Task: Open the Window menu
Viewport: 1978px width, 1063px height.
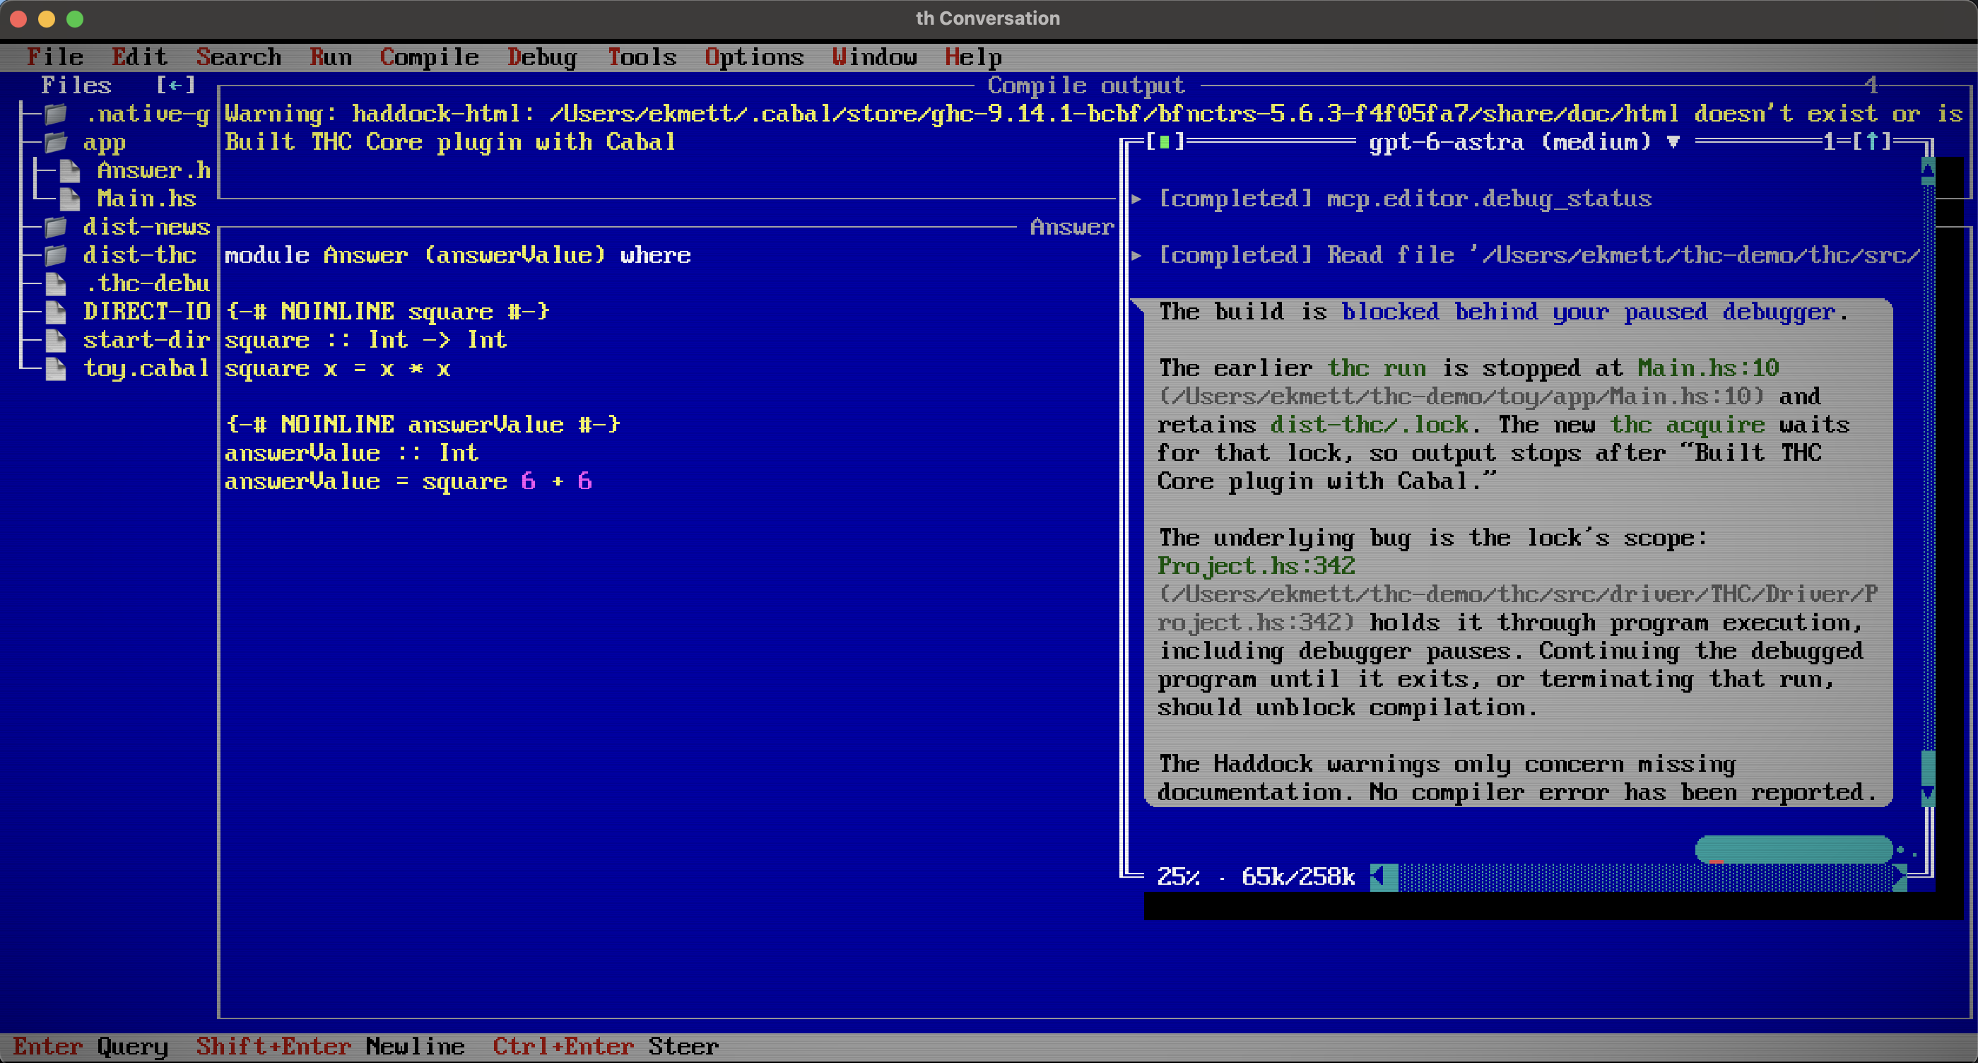Action: pyautogui.click(x=875, y=57)
